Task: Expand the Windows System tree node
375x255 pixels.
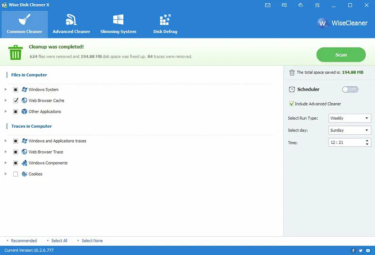Action: (x=6, y=89)
